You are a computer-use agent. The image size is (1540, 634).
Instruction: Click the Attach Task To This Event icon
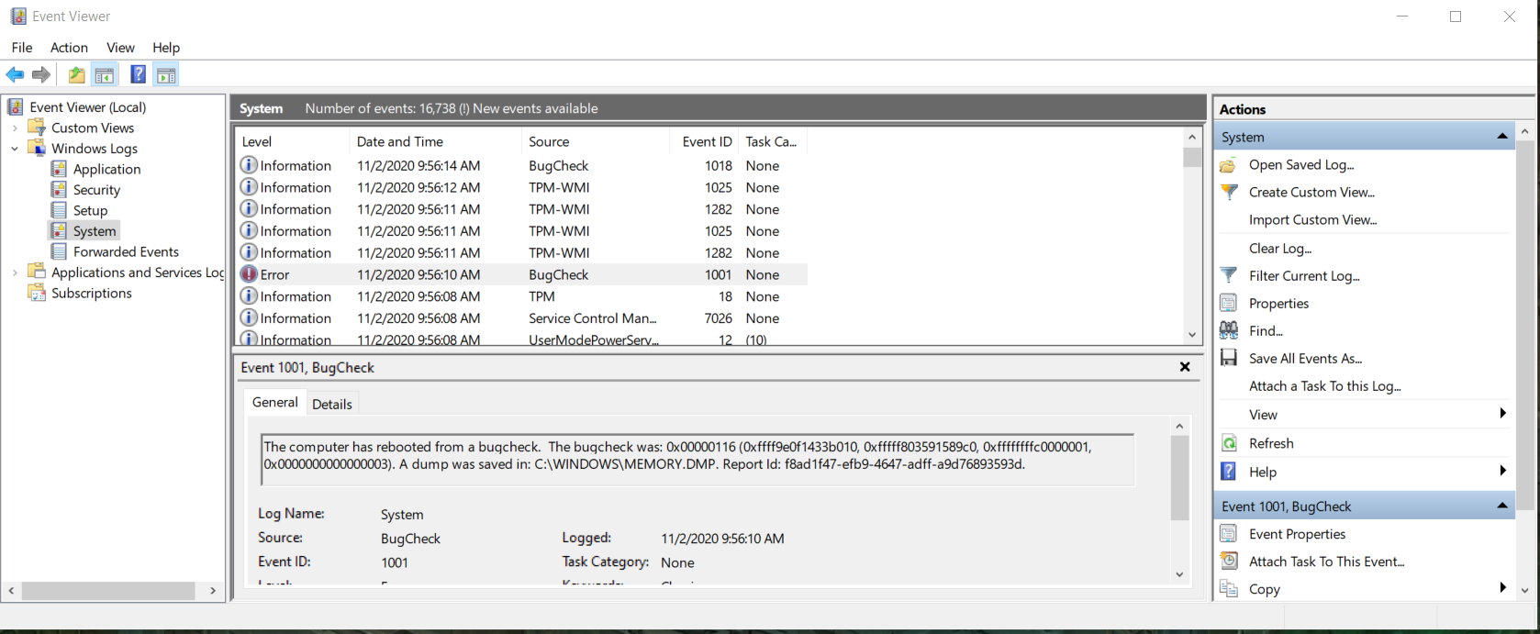tap(1229, 561)
